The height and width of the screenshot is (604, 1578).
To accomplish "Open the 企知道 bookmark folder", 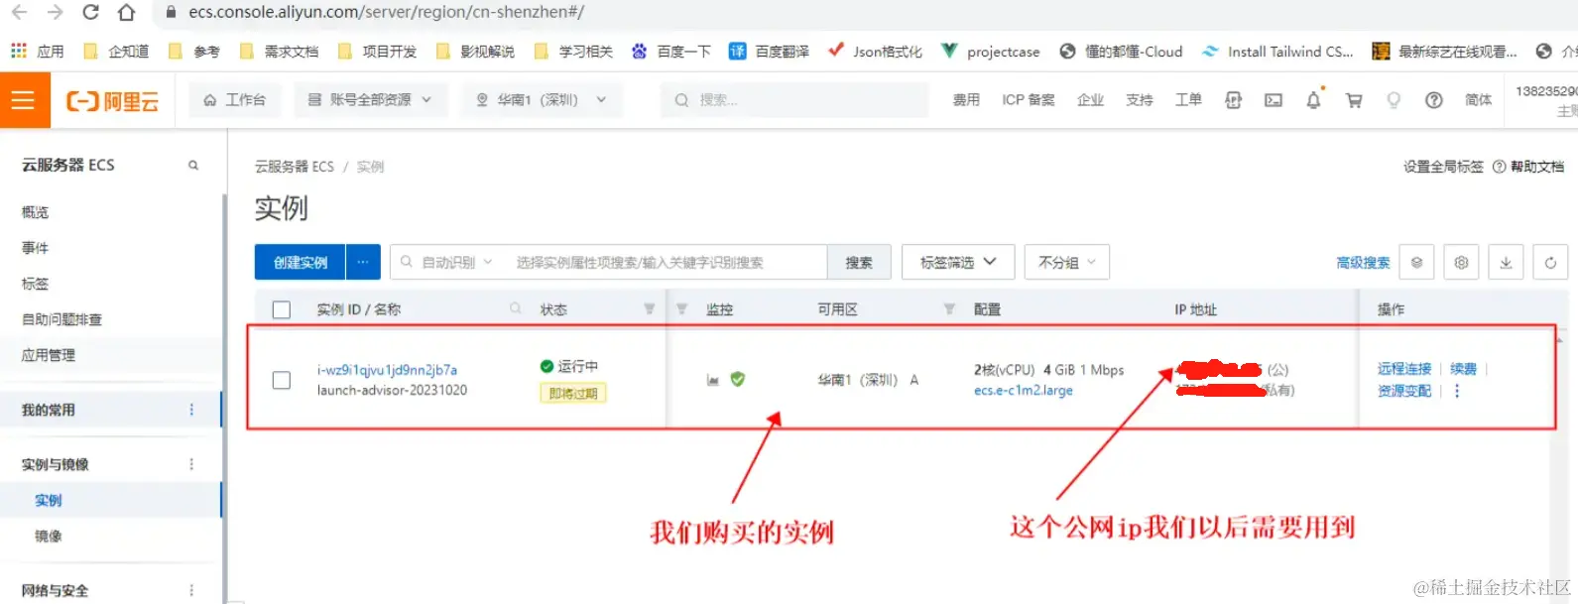I will tap(117, 51).
